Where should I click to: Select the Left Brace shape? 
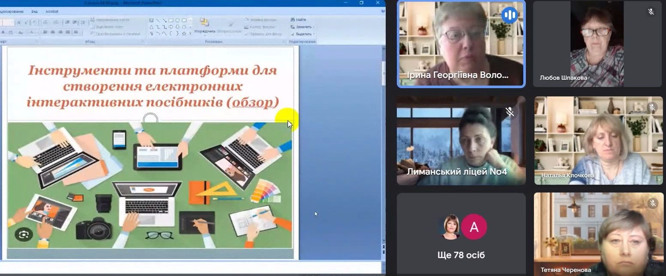pyautogui.click(x=171, y=33)
